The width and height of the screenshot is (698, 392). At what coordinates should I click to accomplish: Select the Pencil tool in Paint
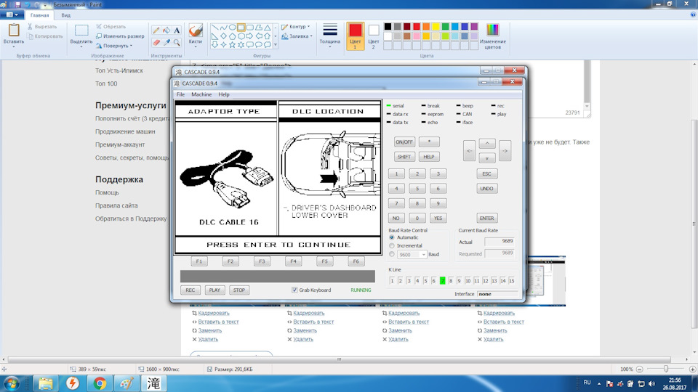click(156, 30)
